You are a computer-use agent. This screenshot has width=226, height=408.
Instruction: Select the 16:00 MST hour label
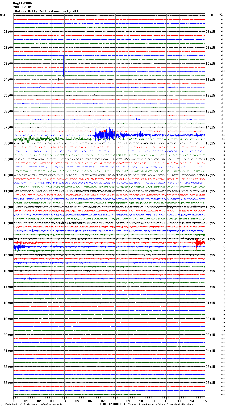[8, 271]
